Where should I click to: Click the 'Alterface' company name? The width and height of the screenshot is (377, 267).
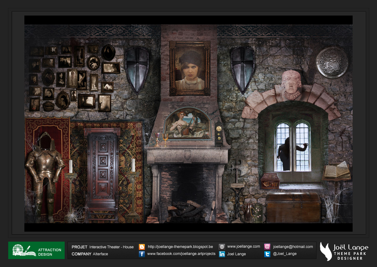[100, 254]
